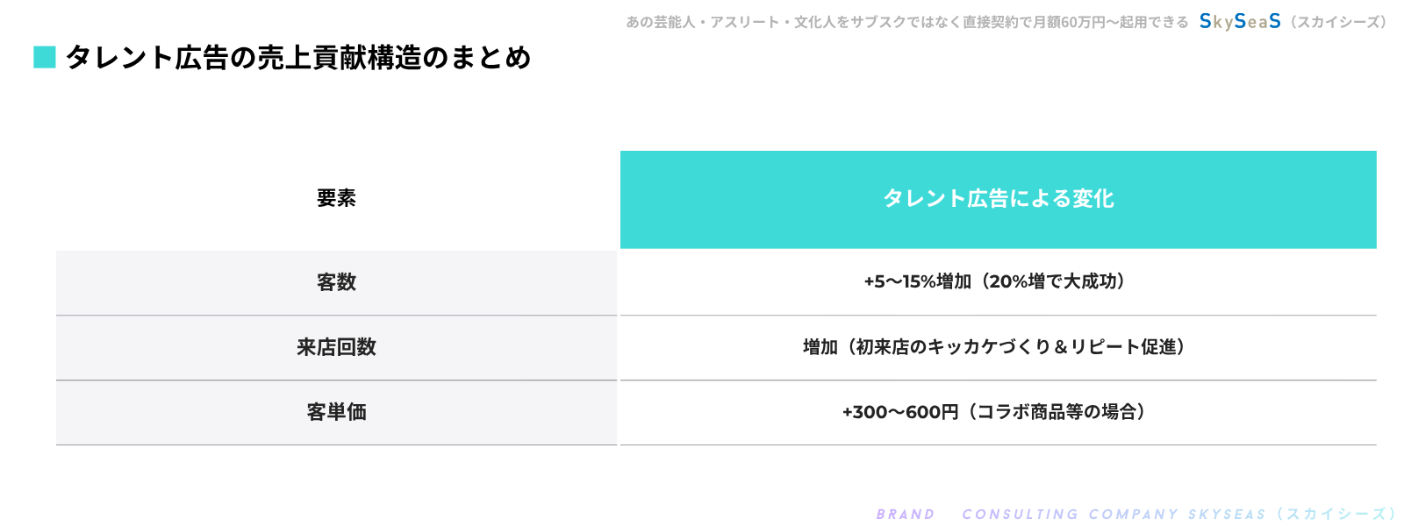Click the 20%増で大成功 note in parentheses
1404x526 pixels.
[1053, 281]
